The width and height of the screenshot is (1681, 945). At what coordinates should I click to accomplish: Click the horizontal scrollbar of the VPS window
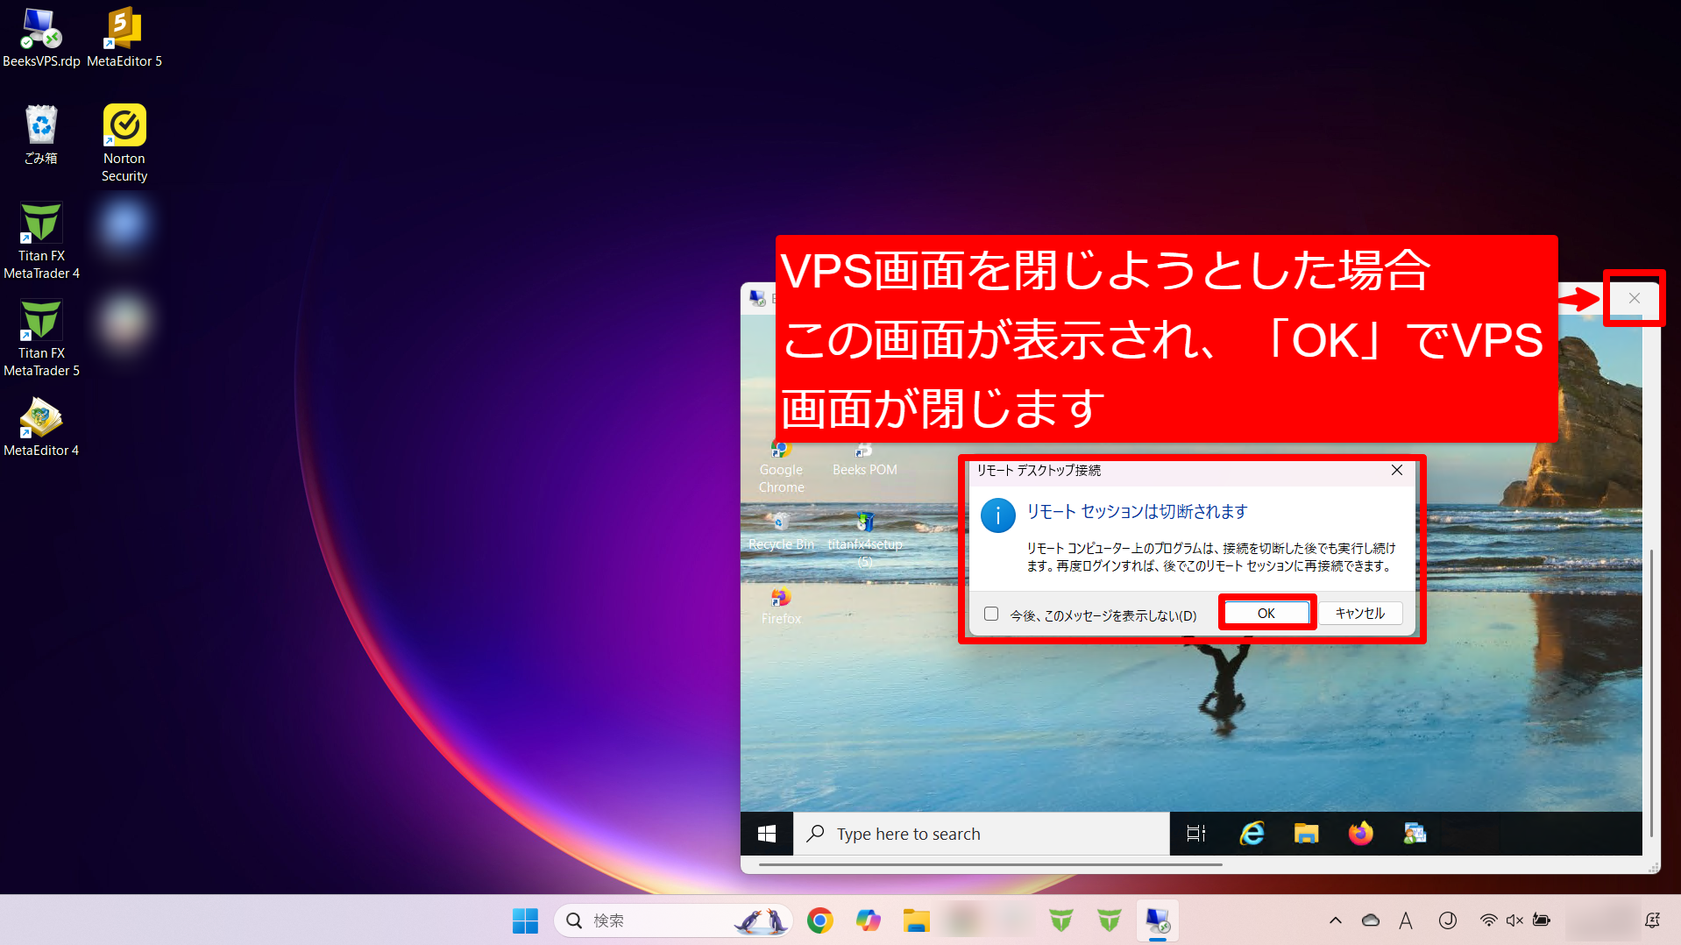click(x=990, y=864)
